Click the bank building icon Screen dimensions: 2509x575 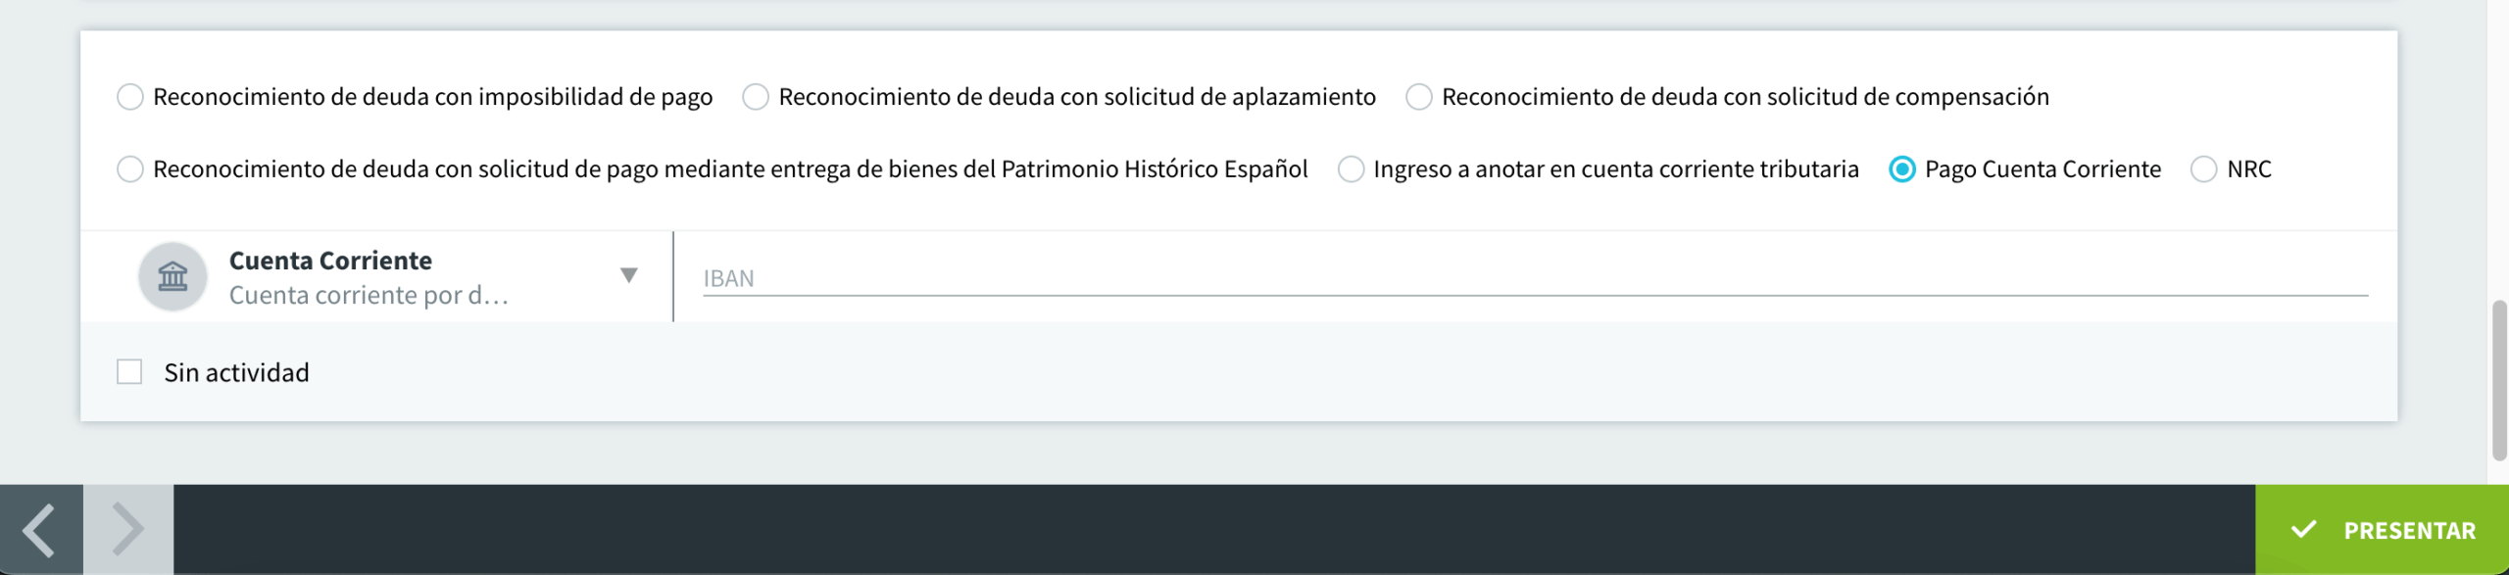tap(172, 277)
